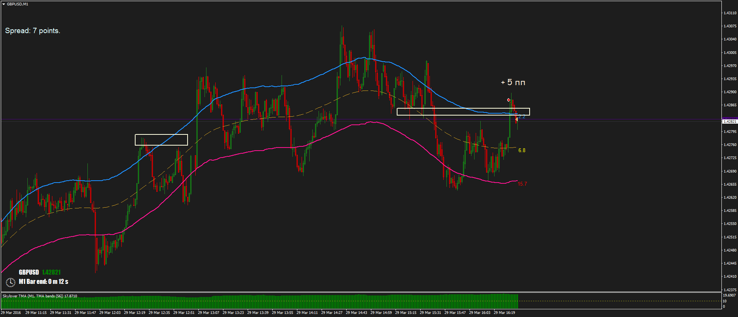Click the 'M1 Bar end: 0 m 12 s' text

coord(44,282)
